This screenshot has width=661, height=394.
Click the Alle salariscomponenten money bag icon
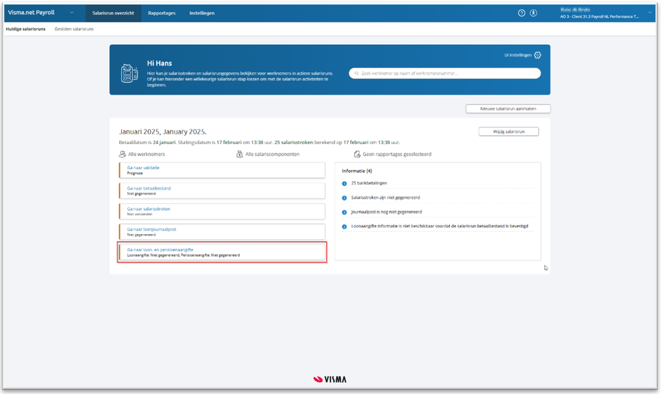coord(240,154)
